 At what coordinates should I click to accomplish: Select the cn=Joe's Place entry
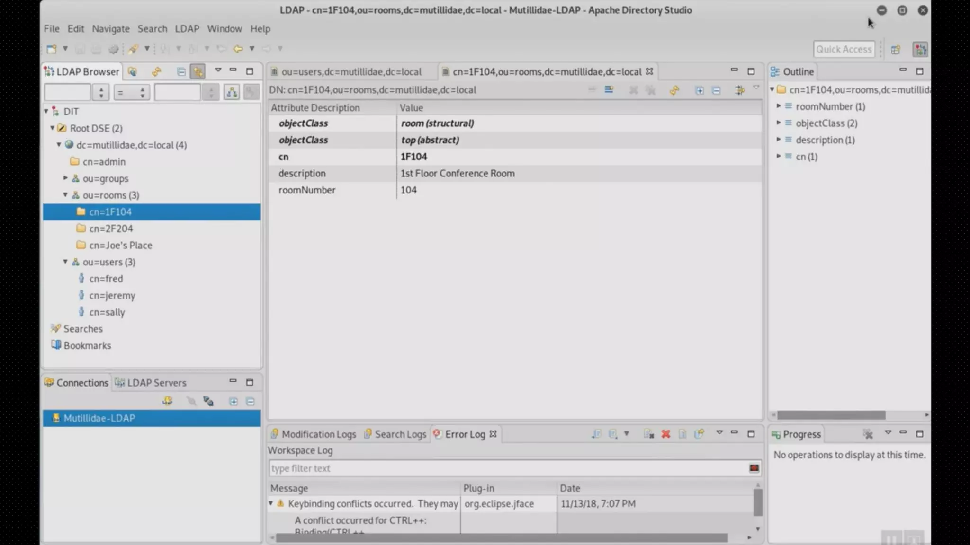click(120, 245)
